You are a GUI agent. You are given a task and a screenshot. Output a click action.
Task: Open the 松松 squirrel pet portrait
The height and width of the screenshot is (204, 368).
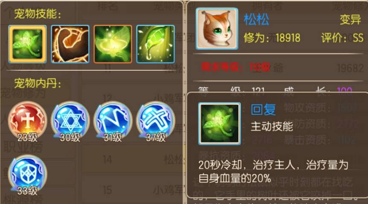(217, 29)
